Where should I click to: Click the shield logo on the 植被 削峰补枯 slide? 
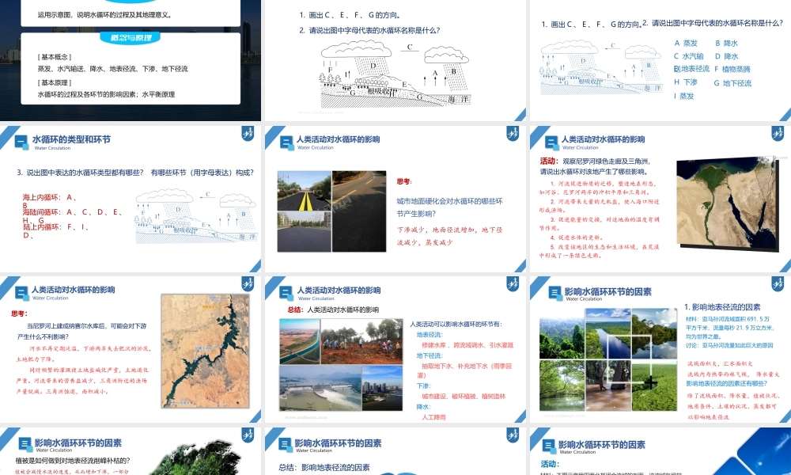point(248,435)
